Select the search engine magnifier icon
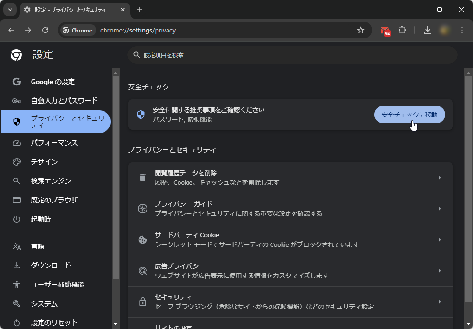Viewport: 473px width, 329px height. [16, 180]
